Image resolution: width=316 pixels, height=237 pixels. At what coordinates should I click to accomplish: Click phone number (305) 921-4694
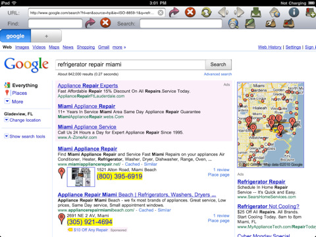(90, 222)
